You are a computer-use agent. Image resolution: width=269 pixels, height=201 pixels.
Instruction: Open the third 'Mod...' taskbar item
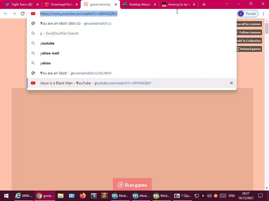click(x=161, y=196)
